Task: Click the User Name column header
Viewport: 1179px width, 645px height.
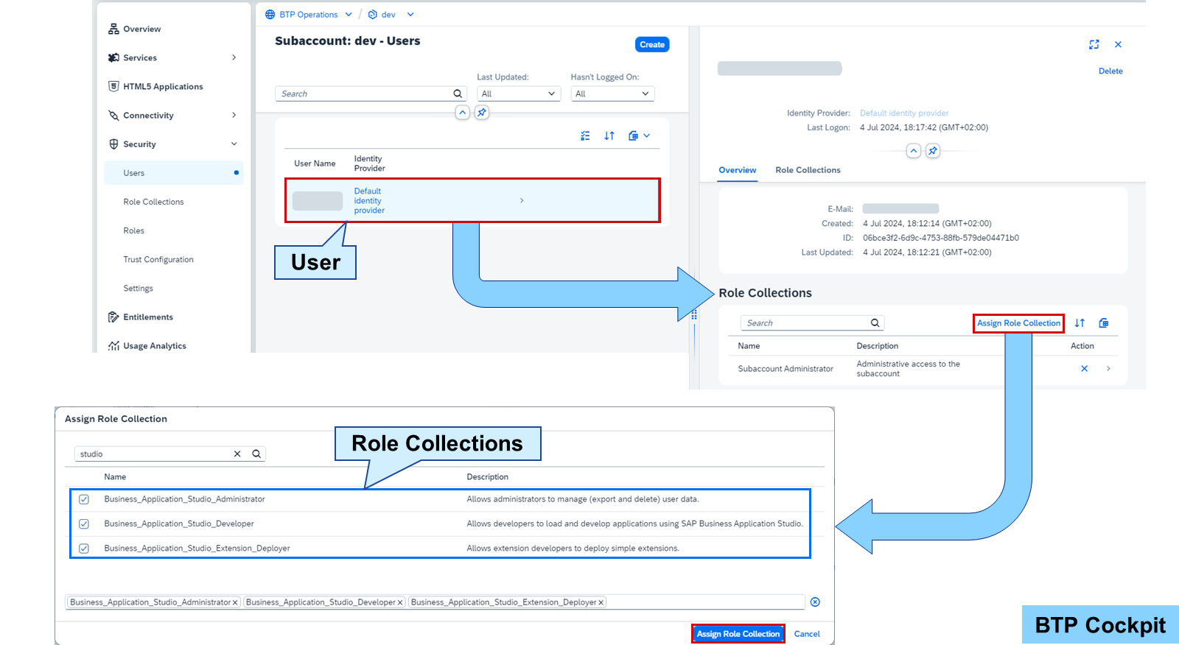Action: click(x=315, y=163)
